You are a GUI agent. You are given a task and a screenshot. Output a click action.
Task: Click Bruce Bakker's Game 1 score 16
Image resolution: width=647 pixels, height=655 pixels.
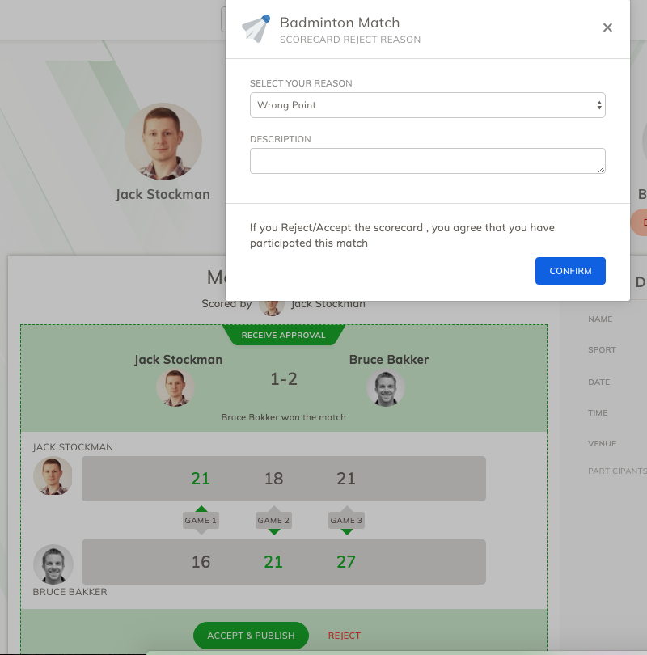(201, 562)
